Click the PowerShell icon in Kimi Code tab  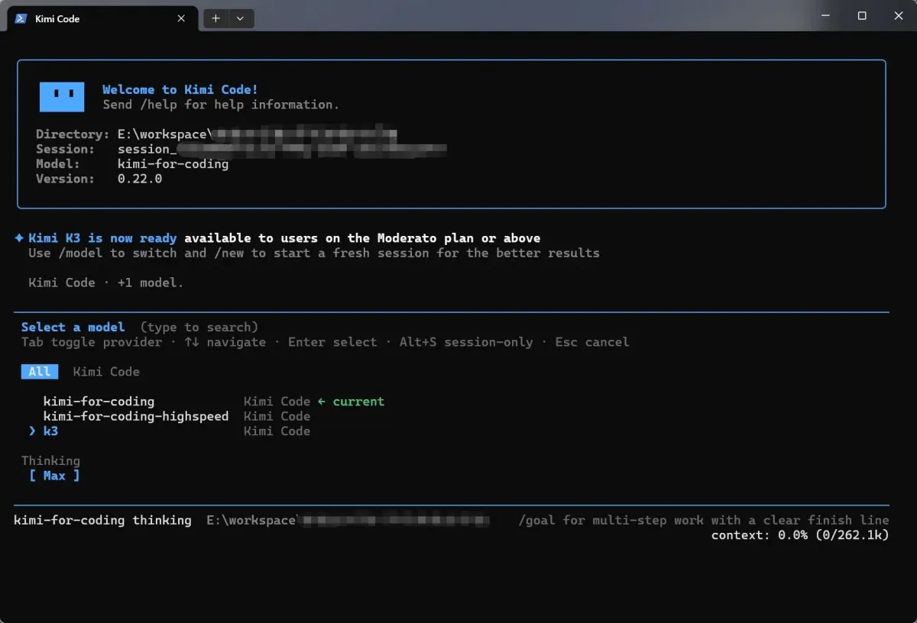pyautogui.click(x=21, y=18)
